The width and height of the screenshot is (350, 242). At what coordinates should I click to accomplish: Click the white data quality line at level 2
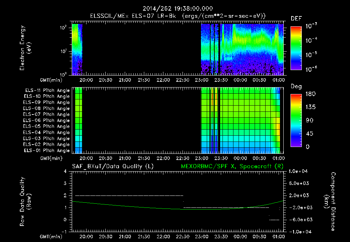tap(129, 196)
